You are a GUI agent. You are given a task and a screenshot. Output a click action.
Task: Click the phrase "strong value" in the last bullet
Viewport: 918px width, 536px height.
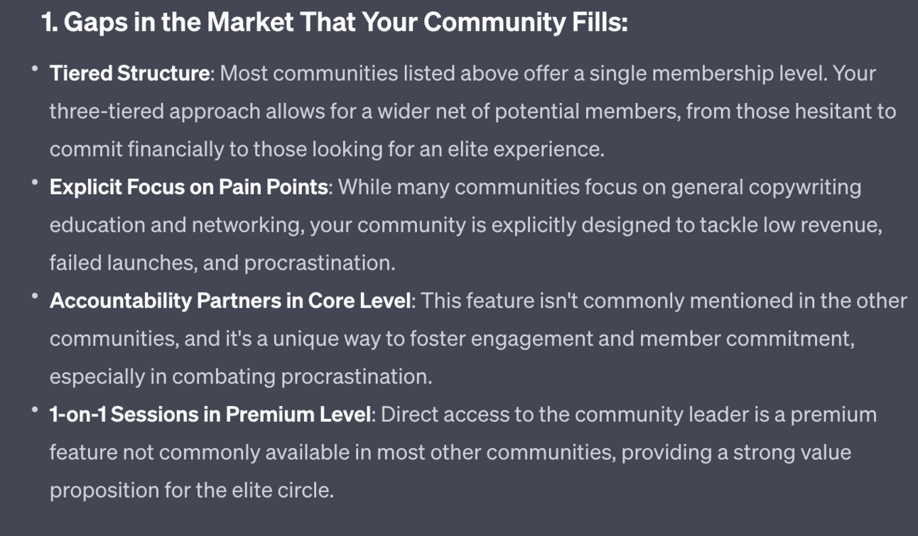click(792, 452)
